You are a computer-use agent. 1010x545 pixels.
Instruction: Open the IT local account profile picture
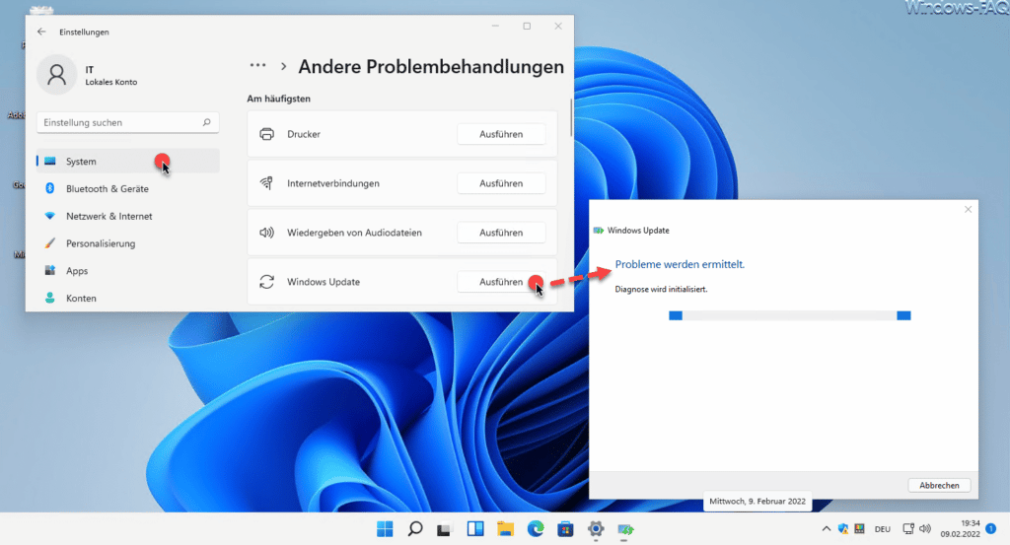pos(56,75)
